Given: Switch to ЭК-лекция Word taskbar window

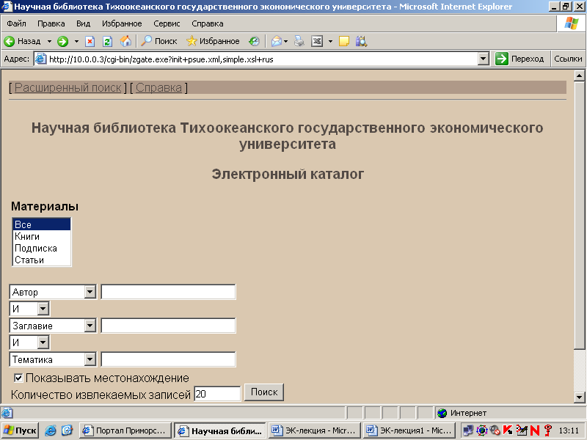Looking at the screenshot, I should [315, 430].
